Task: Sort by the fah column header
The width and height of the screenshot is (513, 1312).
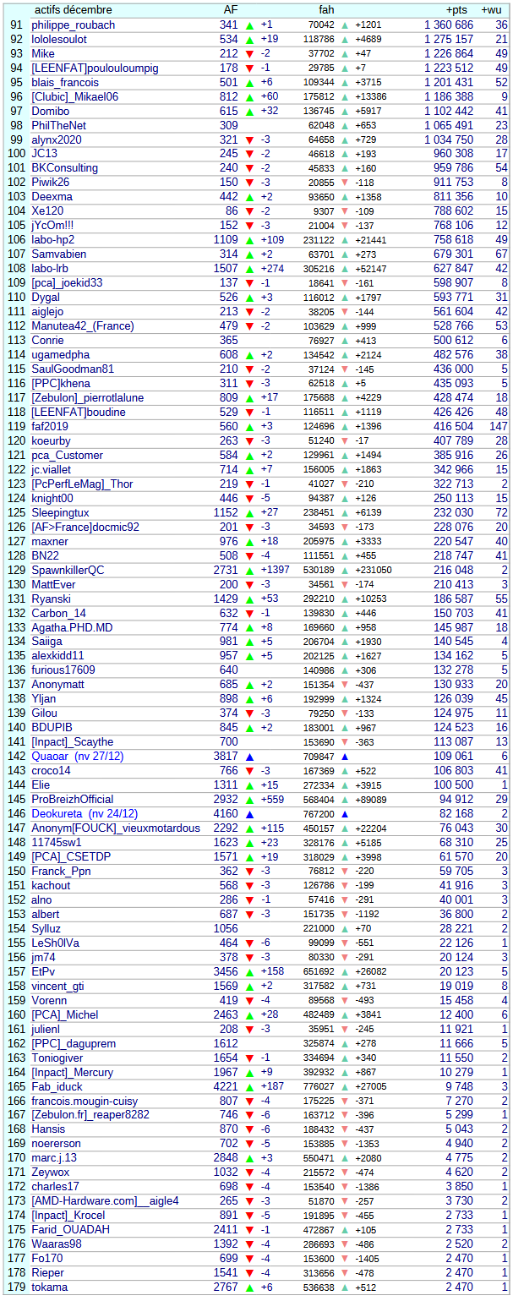Action: click(x=326, y=9)
